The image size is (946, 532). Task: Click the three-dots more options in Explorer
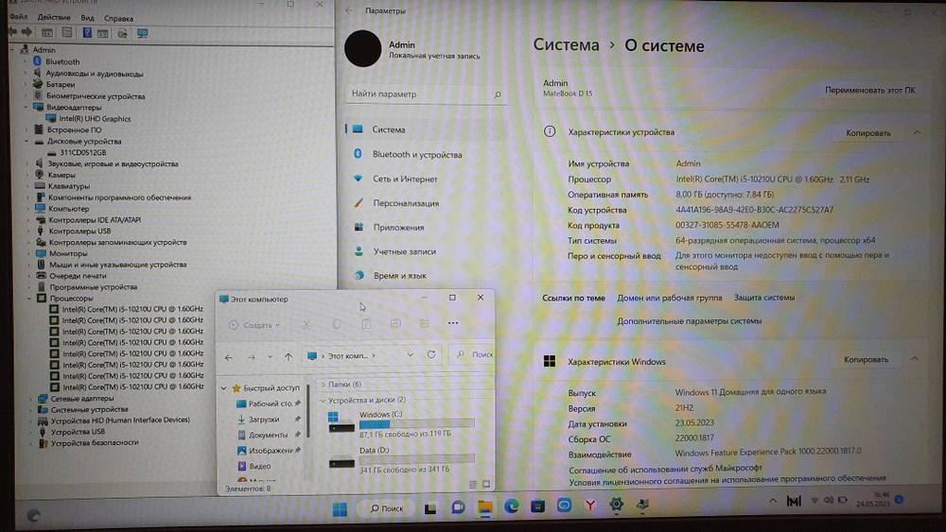[453, 323]
